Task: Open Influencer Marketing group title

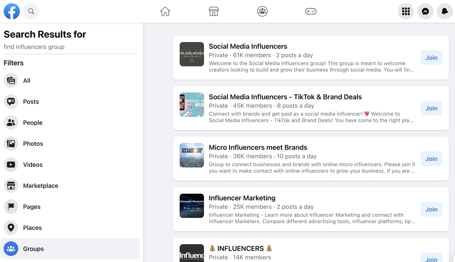Action: point(242,198)
